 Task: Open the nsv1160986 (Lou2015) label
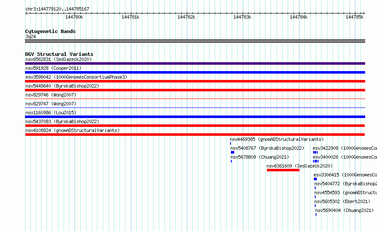point(51,113)
